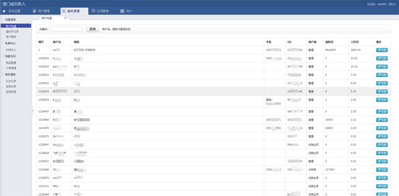Collapse the 礼物中心 sidebar group

[3, 43]
